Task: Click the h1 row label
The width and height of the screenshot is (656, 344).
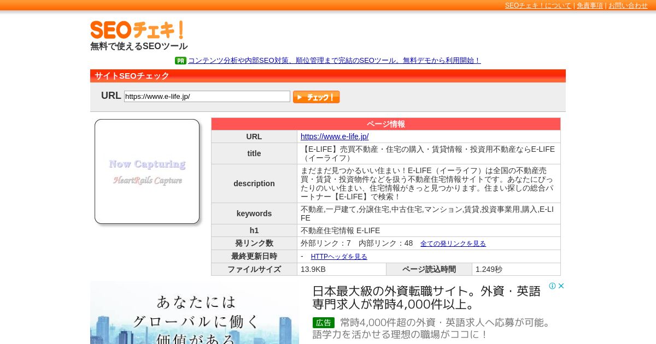Action: (254, 230)
